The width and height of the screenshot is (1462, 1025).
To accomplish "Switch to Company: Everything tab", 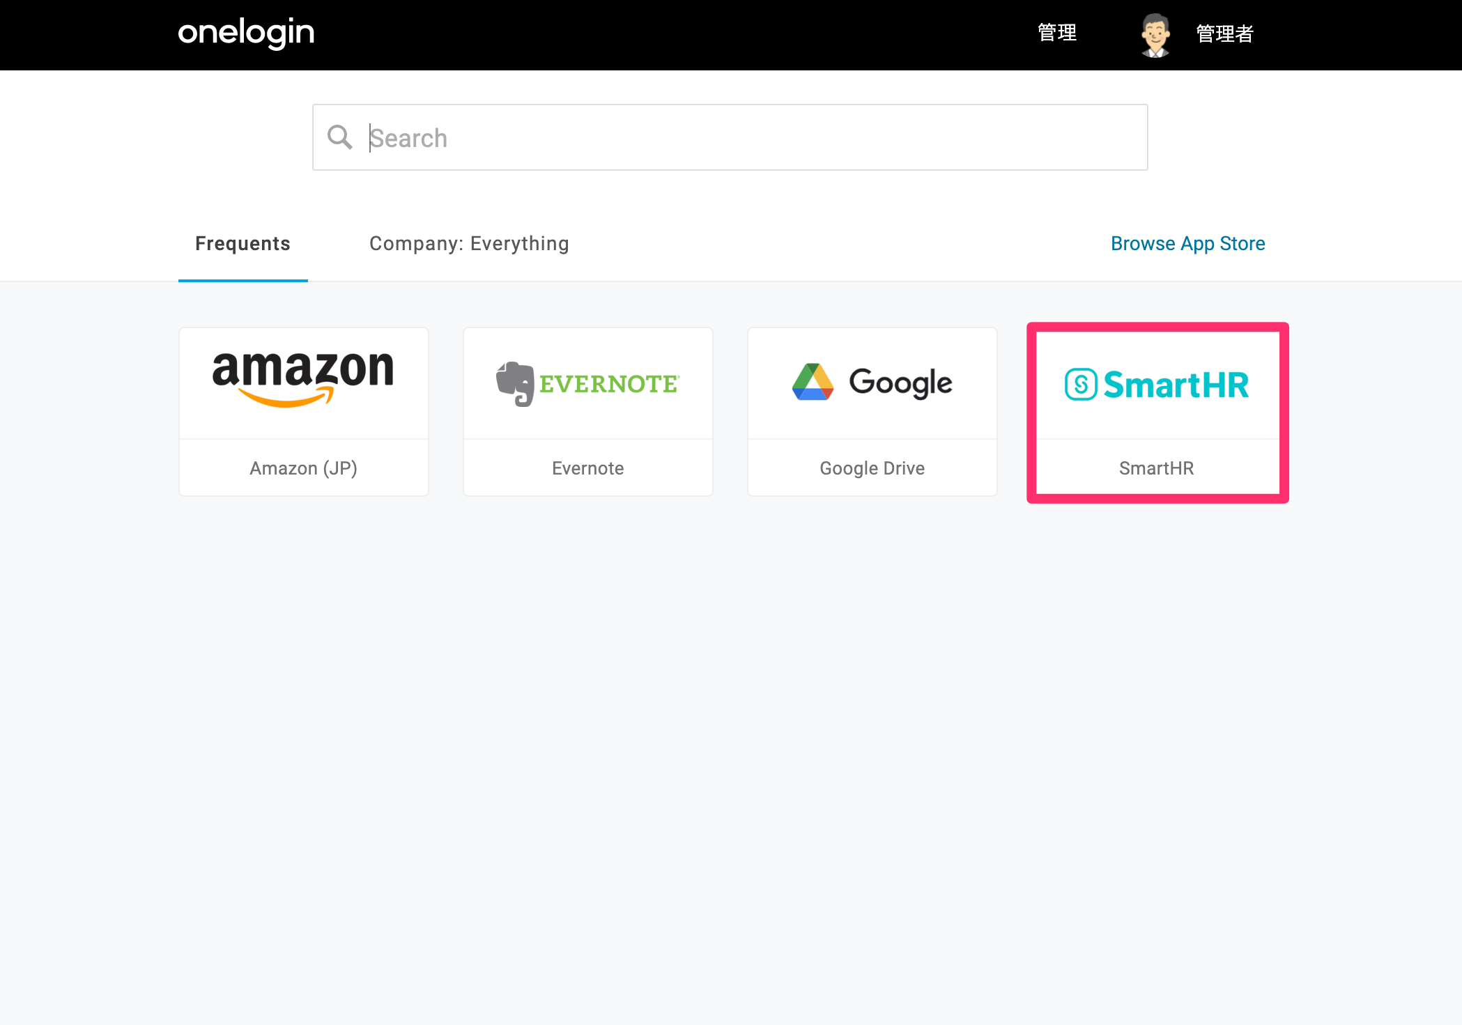I will 469,243.
